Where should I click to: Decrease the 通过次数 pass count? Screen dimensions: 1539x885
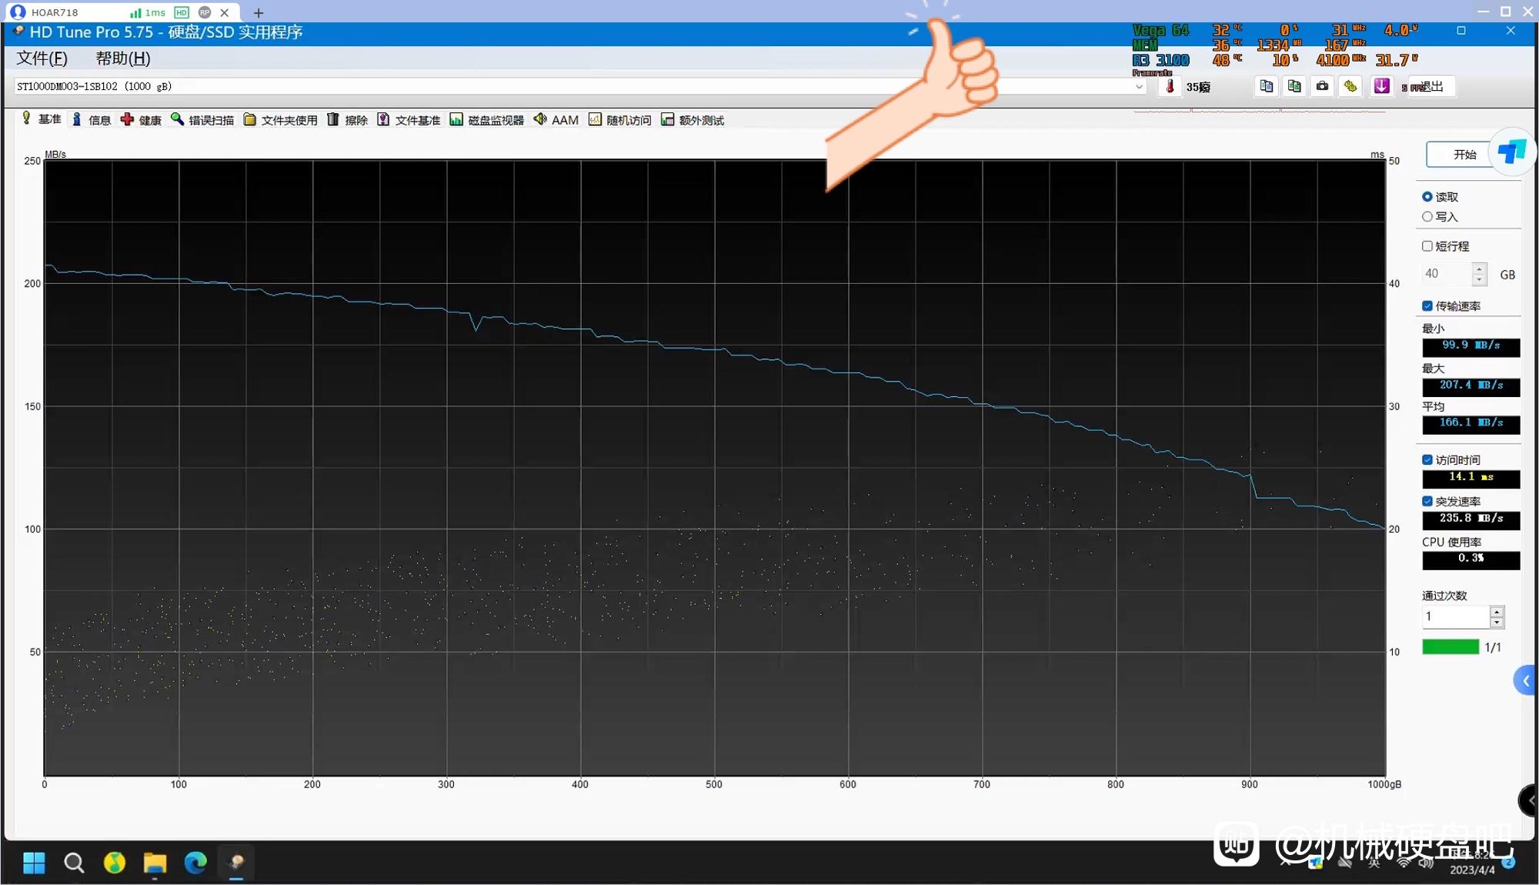pos(1497,622)
